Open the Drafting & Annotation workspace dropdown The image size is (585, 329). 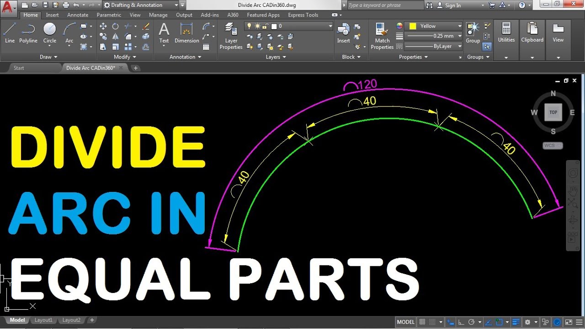(141, 5)
